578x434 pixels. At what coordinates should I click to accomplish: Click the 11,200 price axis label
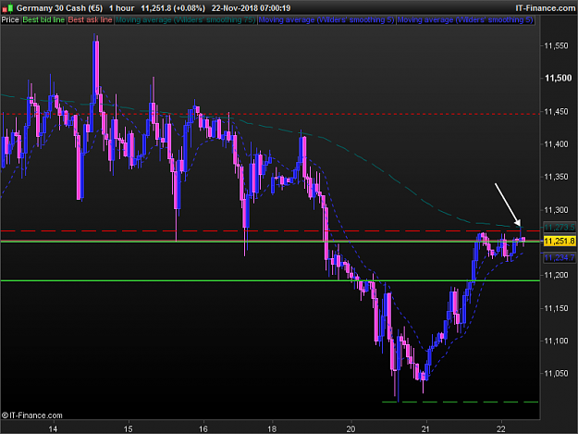pyautogui.click(x=556, y=275)
